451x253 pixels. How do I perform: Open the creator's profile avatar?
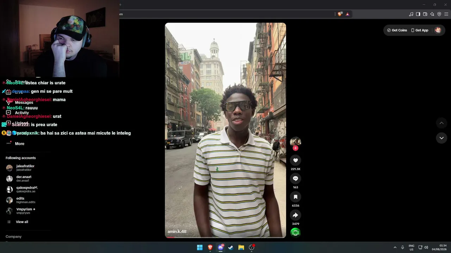(x=295, y=142)
